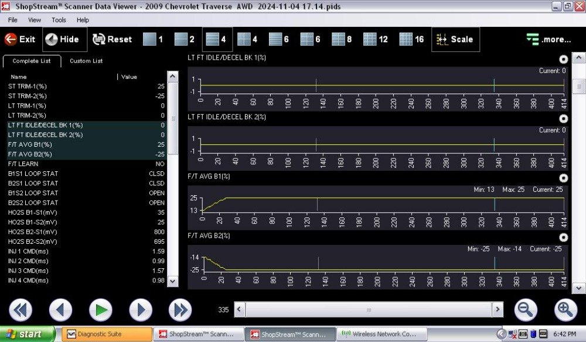The height and width of the screenshot is (342, 586).
Task: Select B2S2 LOOP STAT row
Action: [x=86, y=202]
